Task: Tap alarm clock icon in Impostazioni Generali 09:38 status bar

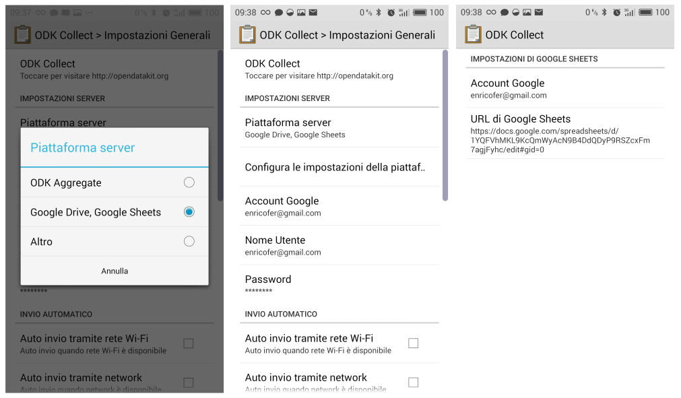Action: [391, 13]
